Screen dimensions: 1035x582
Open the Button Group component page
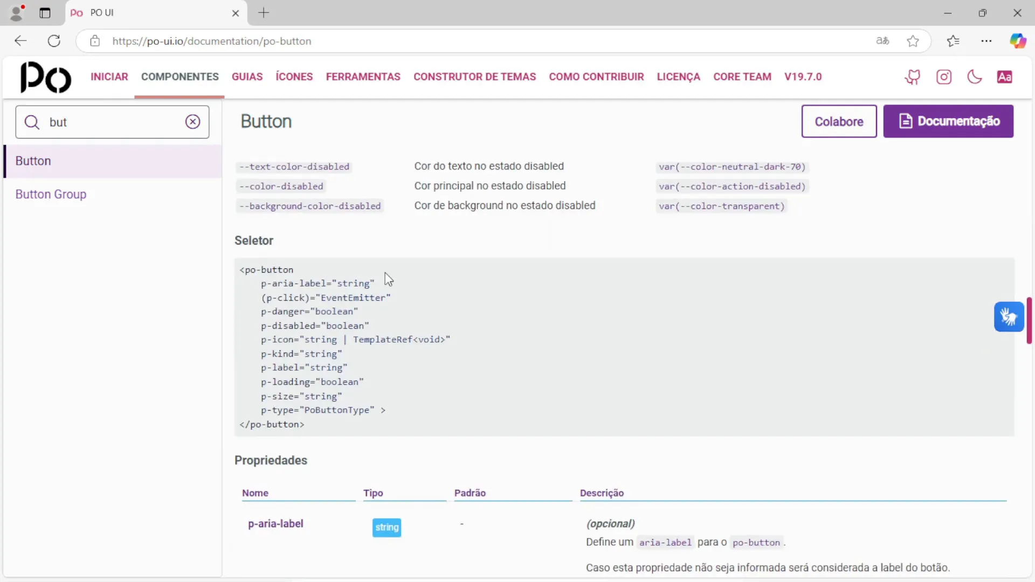(51, 194)
